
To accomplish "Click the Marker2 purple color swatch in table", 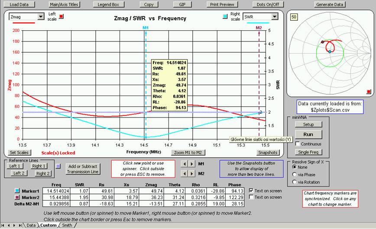I will tap(17, 197).
